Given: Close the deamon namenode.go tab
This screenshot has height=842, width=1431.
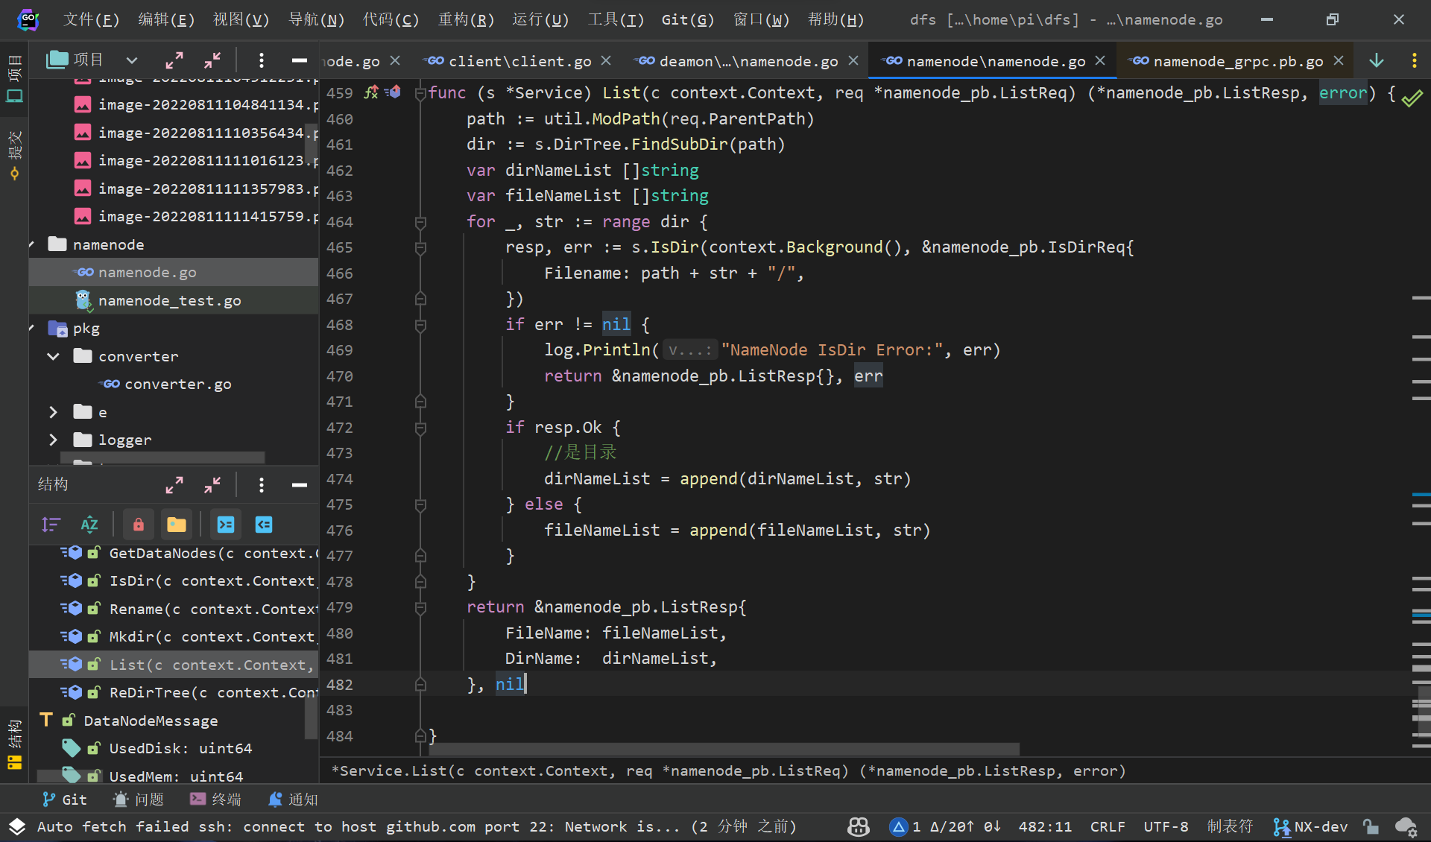Looking at the screenshot, I should click(x=853, y=60).
